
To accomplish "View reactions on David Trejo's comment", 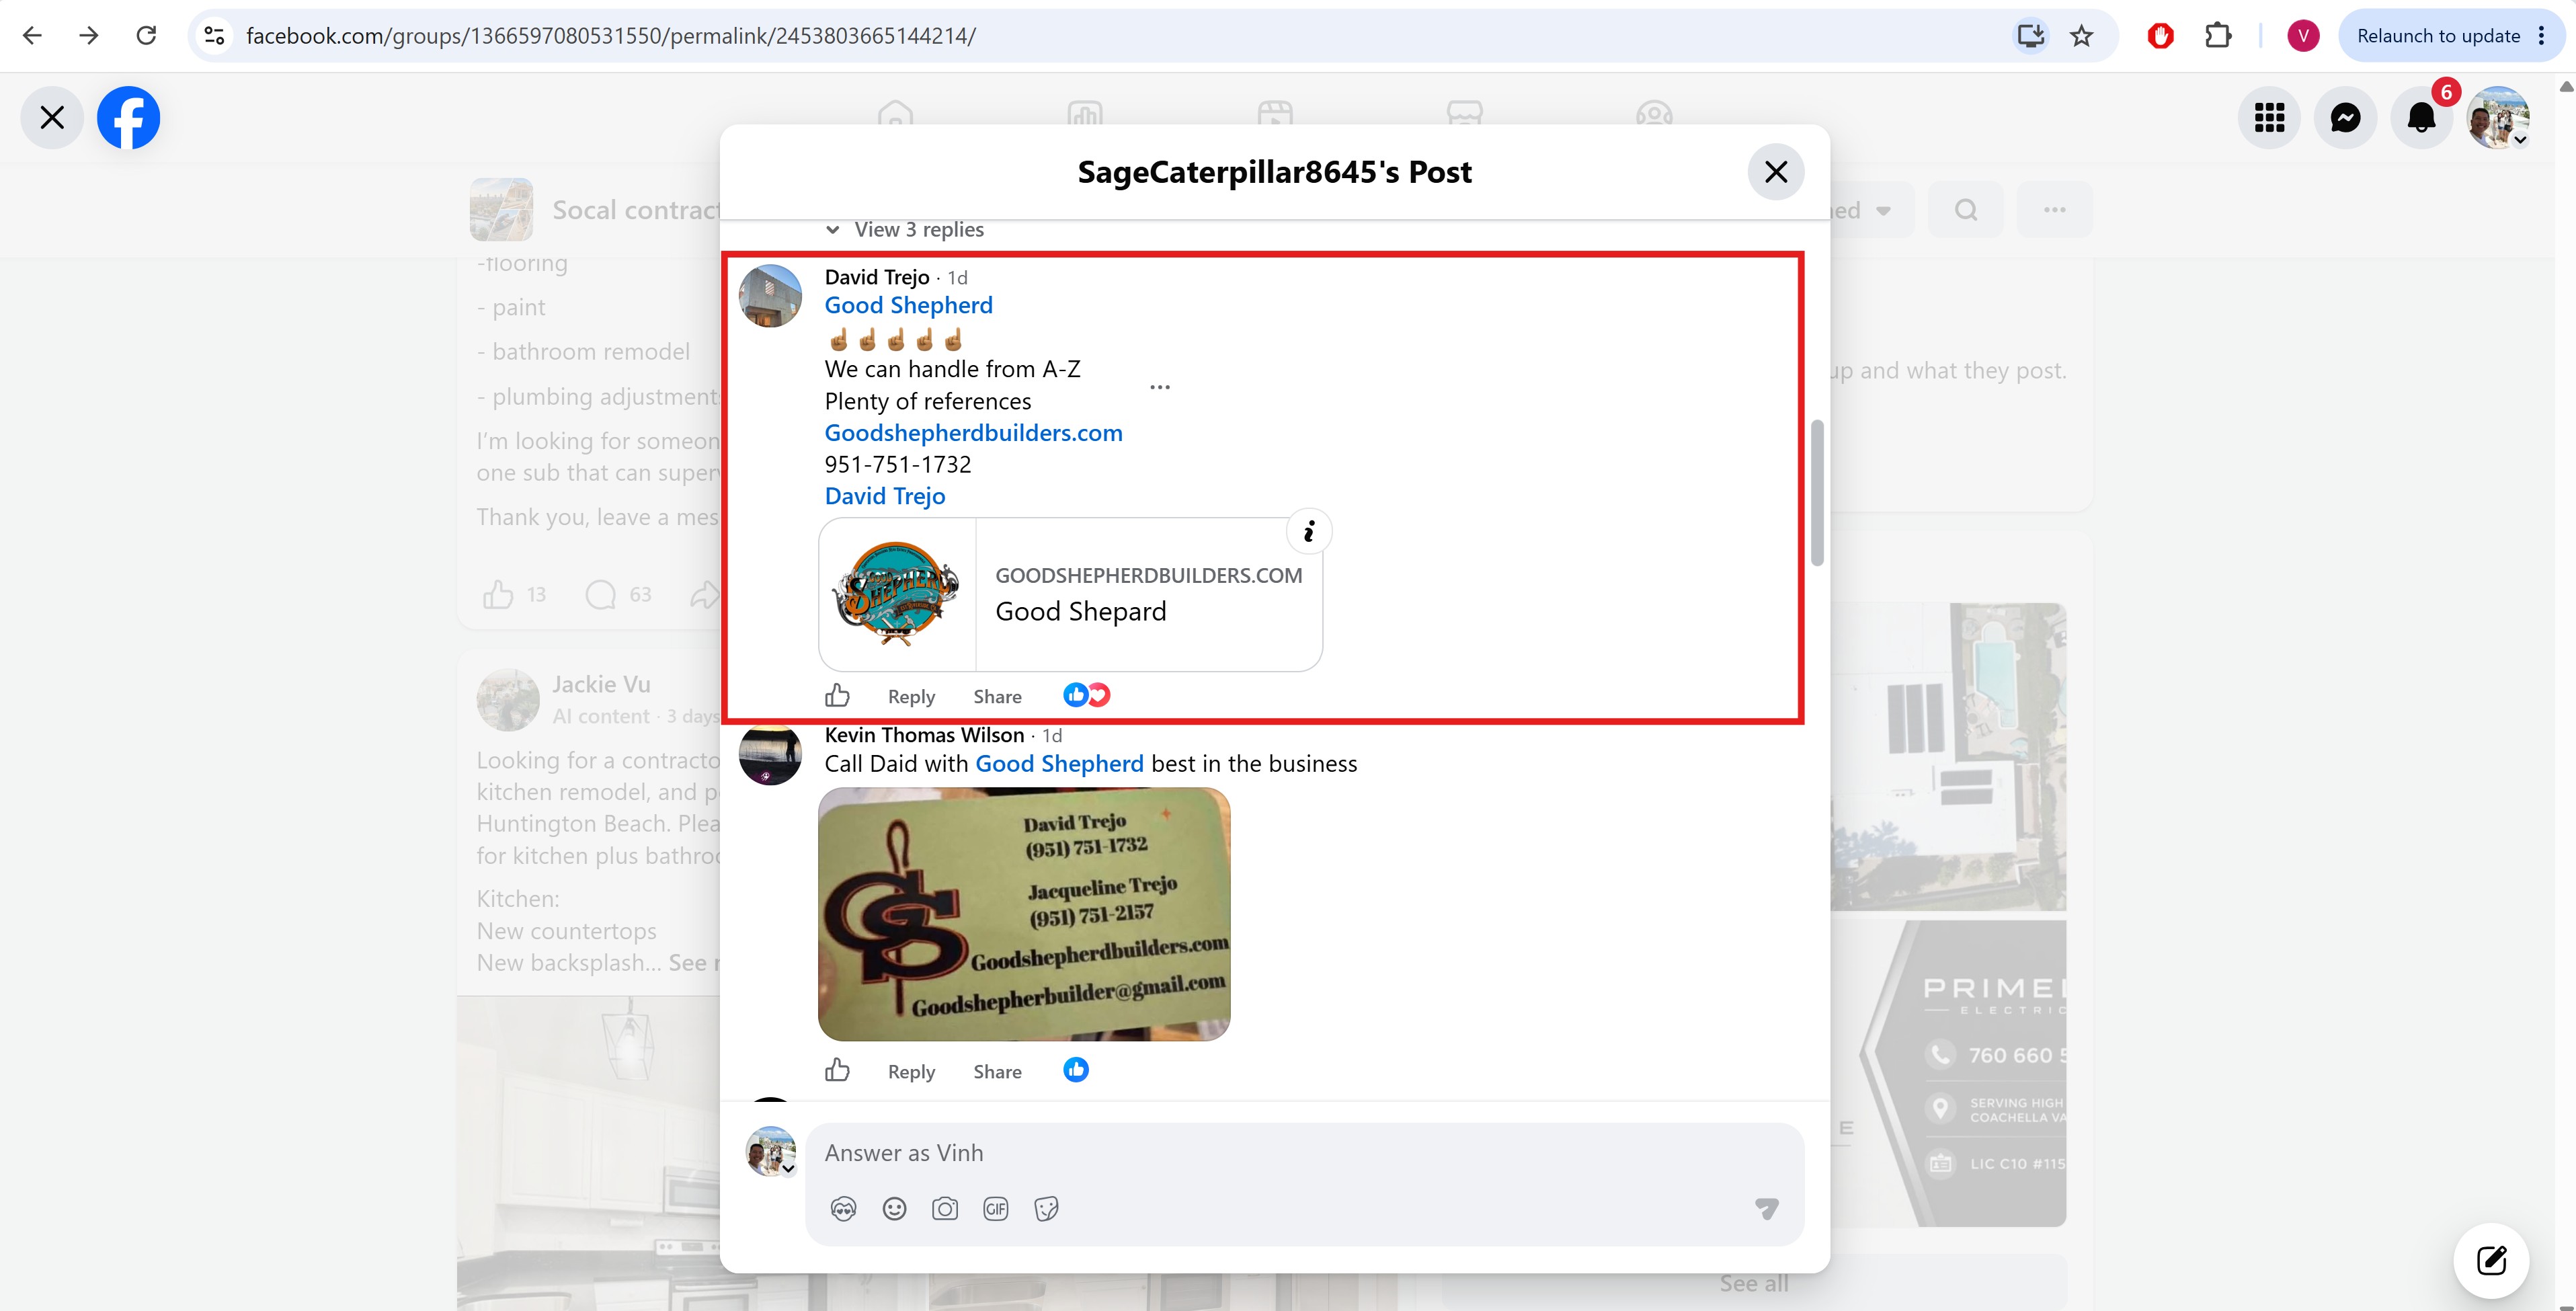I will [x=1086, y=695].
